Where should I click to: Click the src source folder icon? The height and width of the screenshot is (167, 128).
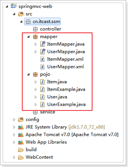pyautogui.click(x=21, y=14)
